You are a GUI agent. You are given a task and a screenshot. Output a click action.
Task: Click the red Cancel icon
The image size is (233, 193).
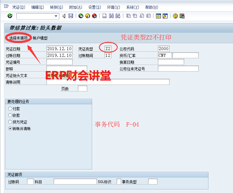pos(94,16)
